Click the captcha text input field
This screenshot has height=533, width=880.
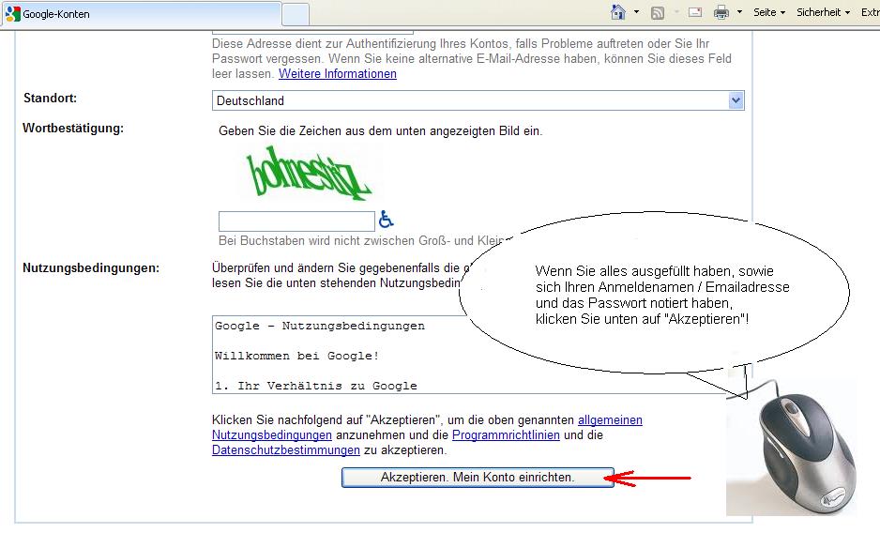[296, 221]
